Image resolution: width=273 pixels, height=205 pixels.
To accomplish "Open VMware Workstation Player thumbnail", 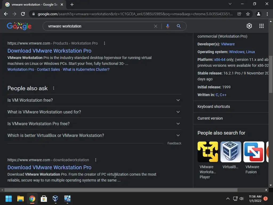I will [x=208, y=152].
